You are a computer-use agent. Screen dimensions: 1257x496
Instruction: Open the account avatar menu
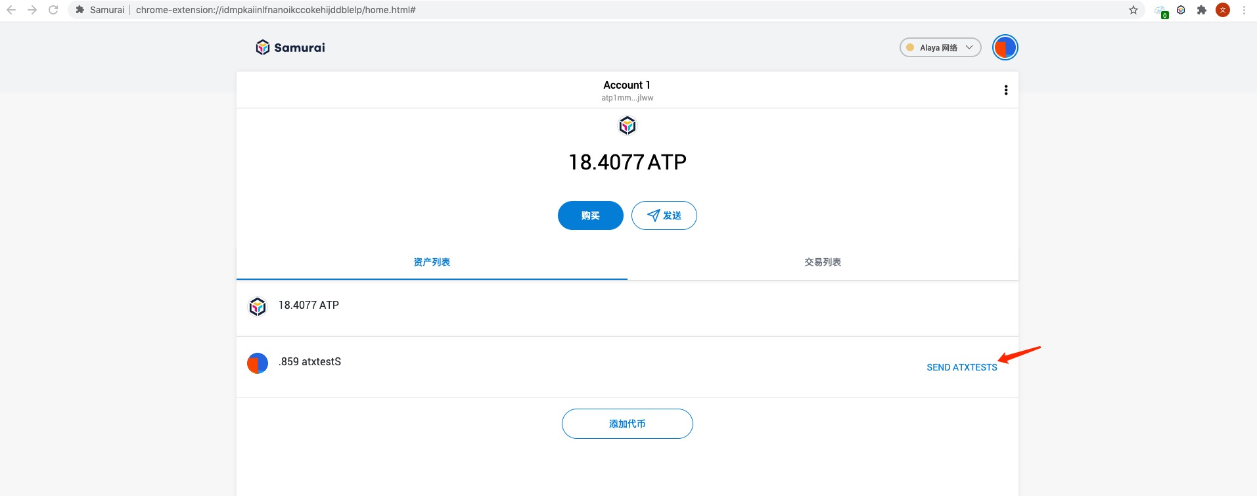pyautogui.click(x=1005, y=47)
